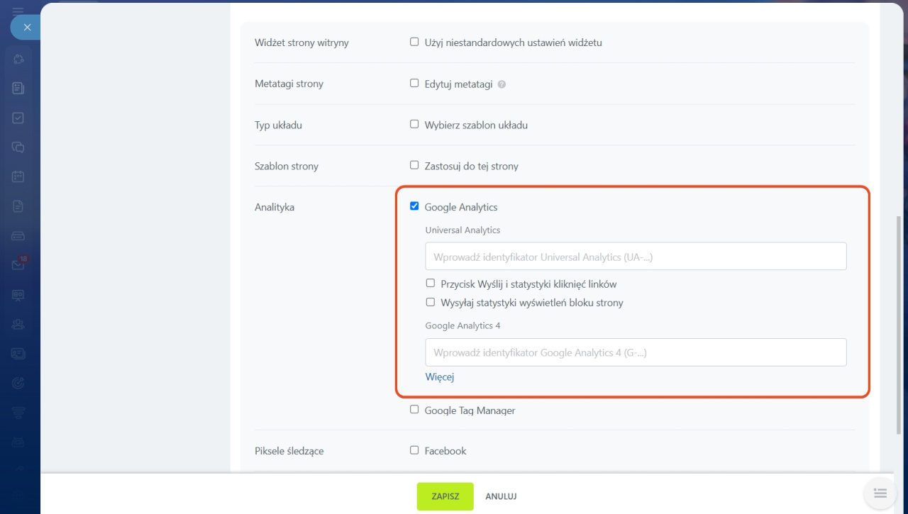The height and width of the screenshot is (514, 908).
Task: Enable Wybierz szablon układu checkbox
Action: [x=414, y=124]
